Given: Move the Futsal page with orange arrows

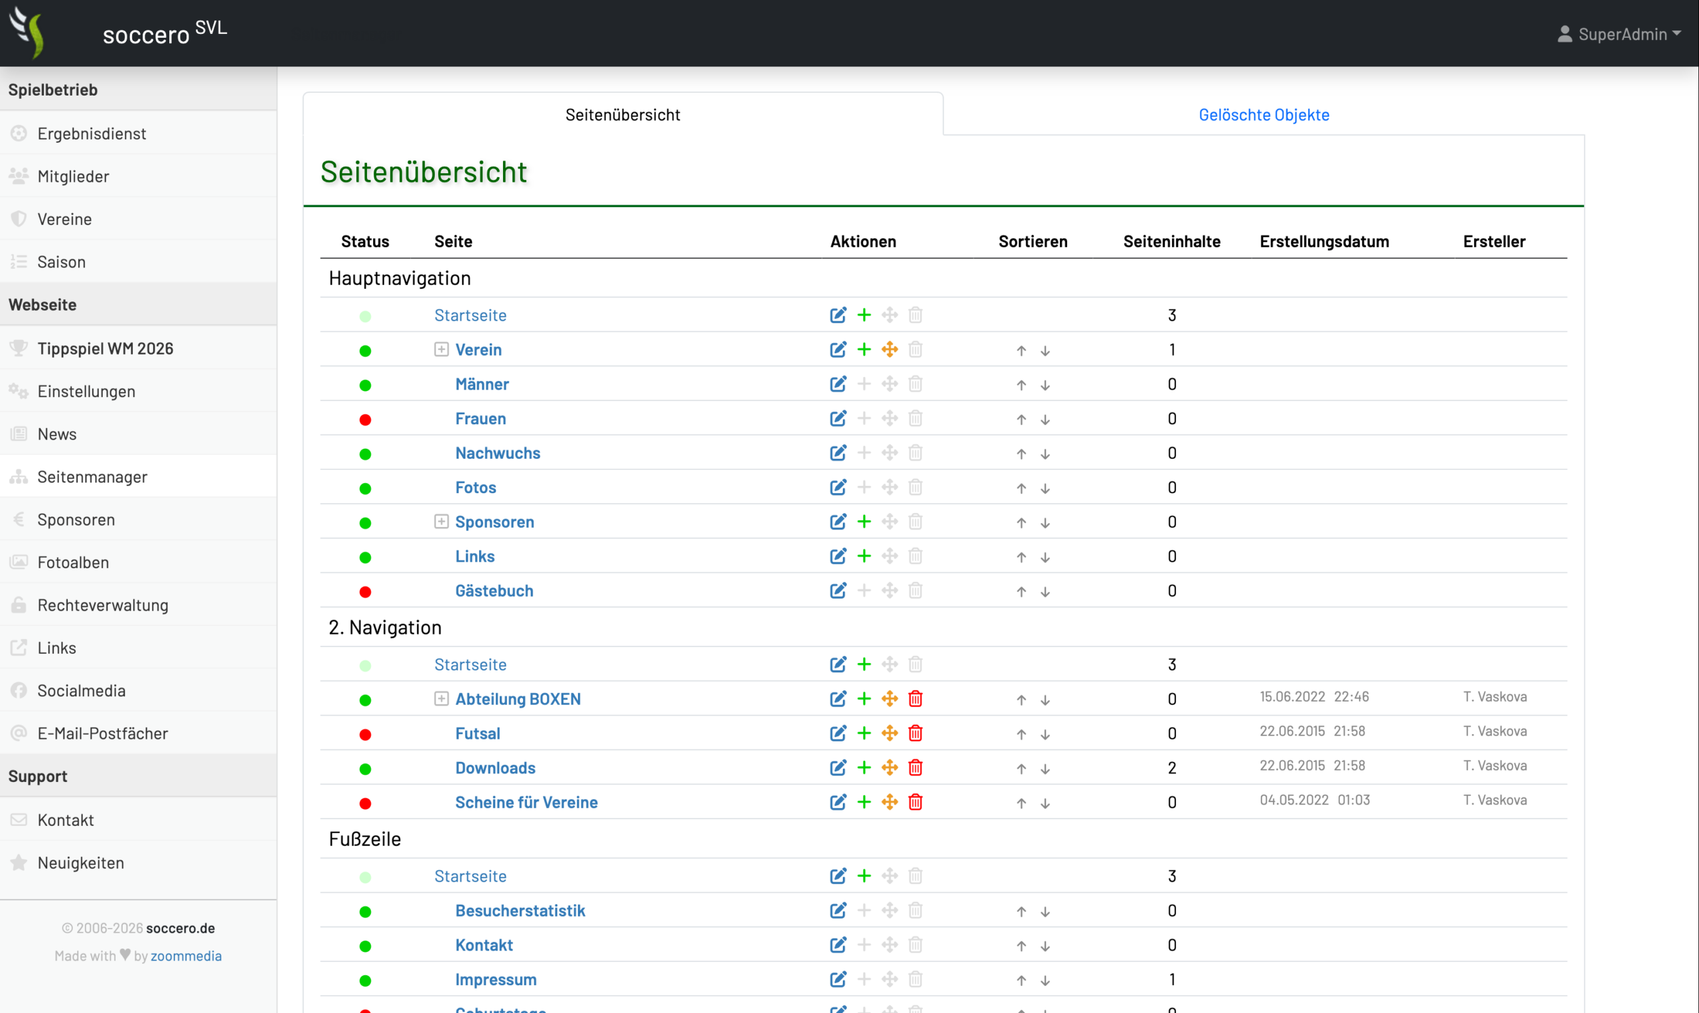Looking at the screenshot, I should click(890, 733).
